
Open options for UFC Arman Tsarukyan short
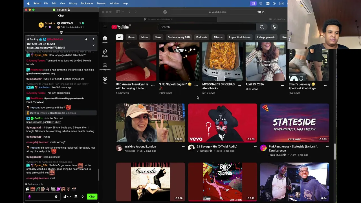(153, 85)
